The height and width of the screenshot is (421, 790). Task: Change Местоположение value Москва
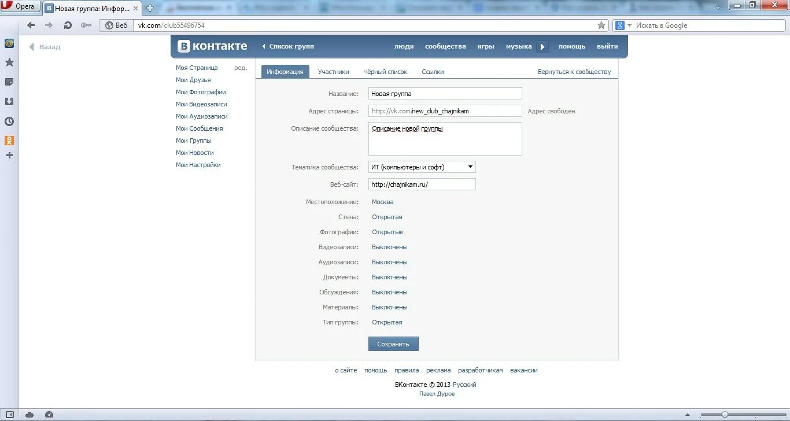(x=383, y=202)
